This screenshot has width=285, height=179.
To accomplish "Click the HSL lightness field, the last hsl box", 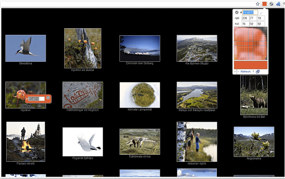I will tap(261, 24).
